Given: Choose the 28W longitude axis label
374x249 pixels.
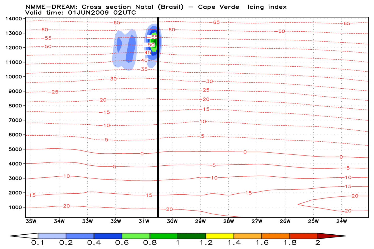Looking at the screenshot, I should click(x=228, y=221).
